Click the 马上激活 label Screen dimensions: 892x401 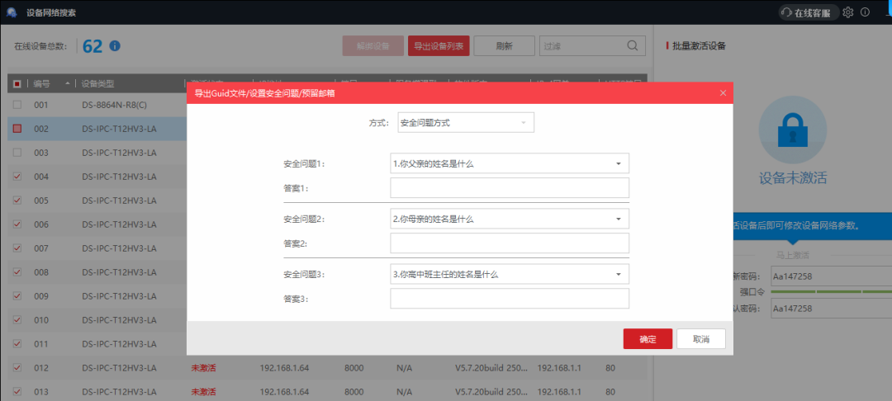[x=792, y=255]
